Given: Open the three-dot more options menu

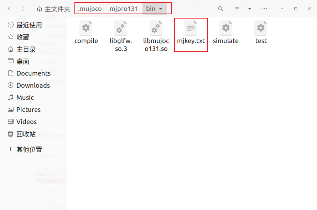Looking at the screenshot, I should point(264,9).
